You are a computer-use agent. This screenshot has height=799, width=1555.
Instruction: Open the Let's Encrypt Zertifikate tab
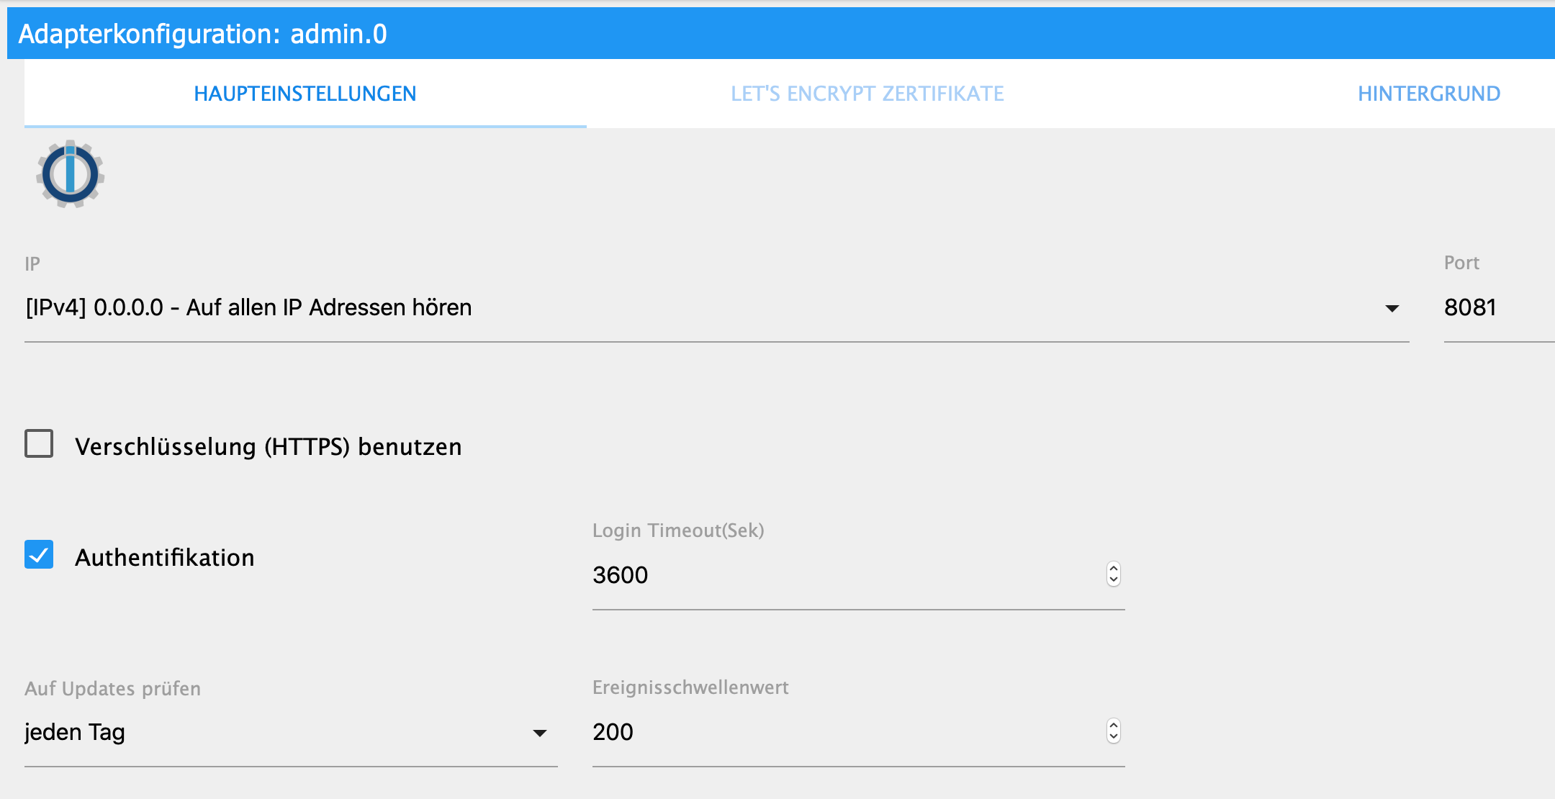point(867,94)
